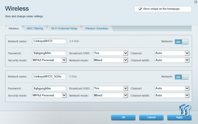The image size is (198, 124).
Task: Close the Wireless settings dialog
Action: (x=196, y=2)
